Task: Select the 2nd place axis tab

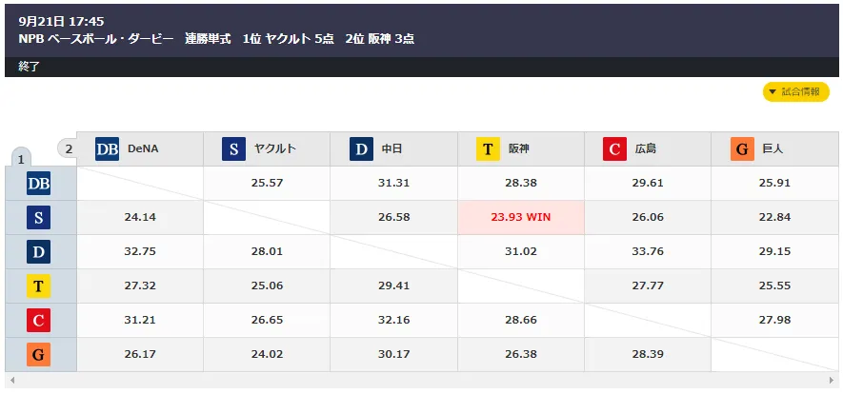Action: (68, 148)
